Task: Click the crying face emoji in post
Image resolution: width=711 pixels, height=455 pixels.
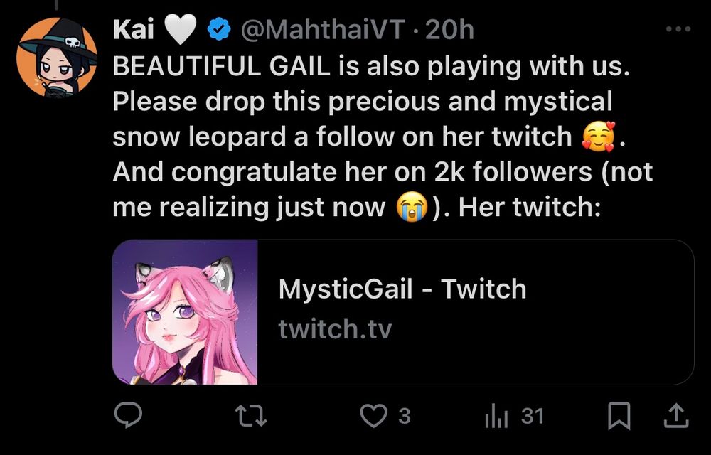Action: pos(412,207)
